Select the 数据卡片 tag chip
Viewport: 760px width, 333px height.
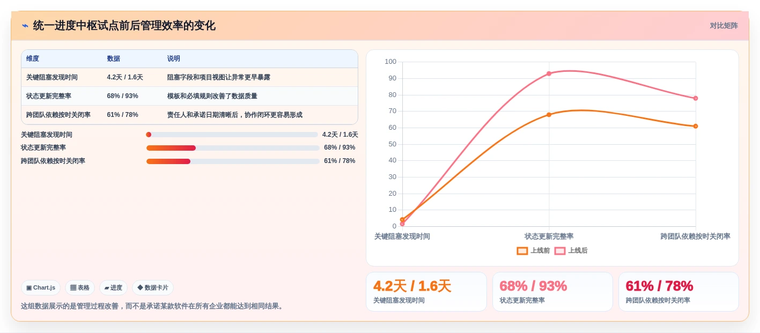point(153,287)
